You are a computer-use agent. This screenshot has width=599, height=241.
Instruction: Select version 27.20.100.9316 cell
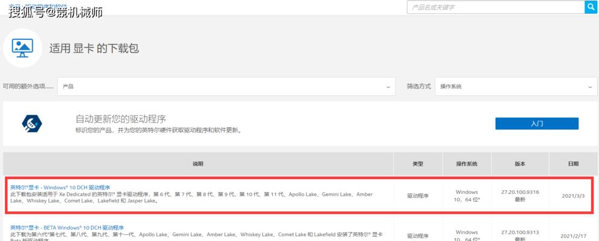[x=520, y=196]
